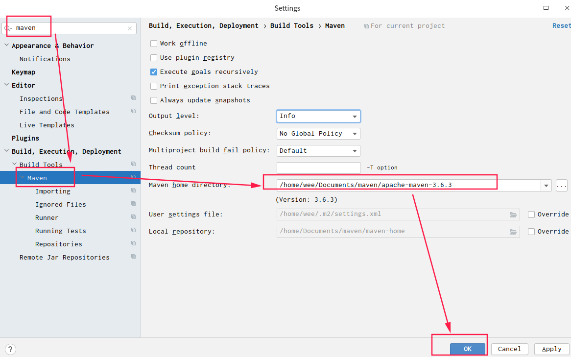This screenshot has height=357, width=571.
Task: Click project-level icon beside Build Tools
Action: [133, 164]
